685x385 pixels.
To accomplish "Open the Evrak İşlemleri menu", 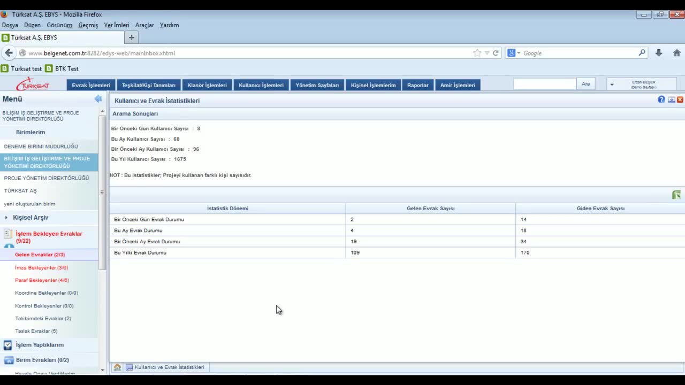I will (x=91, y=85).
